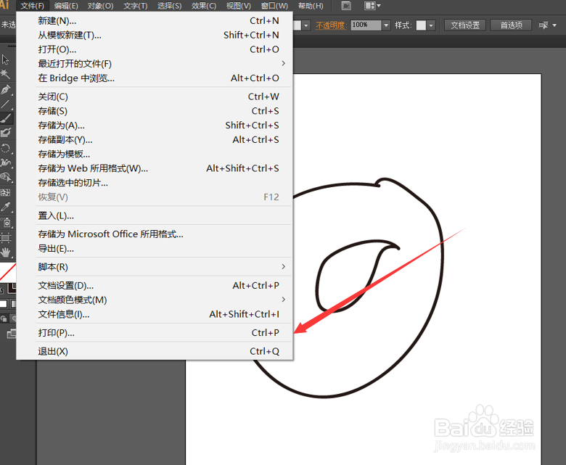Screen dimensions: 566x465
Task: Select the Warp tool
Action: (x=5, y=162)
